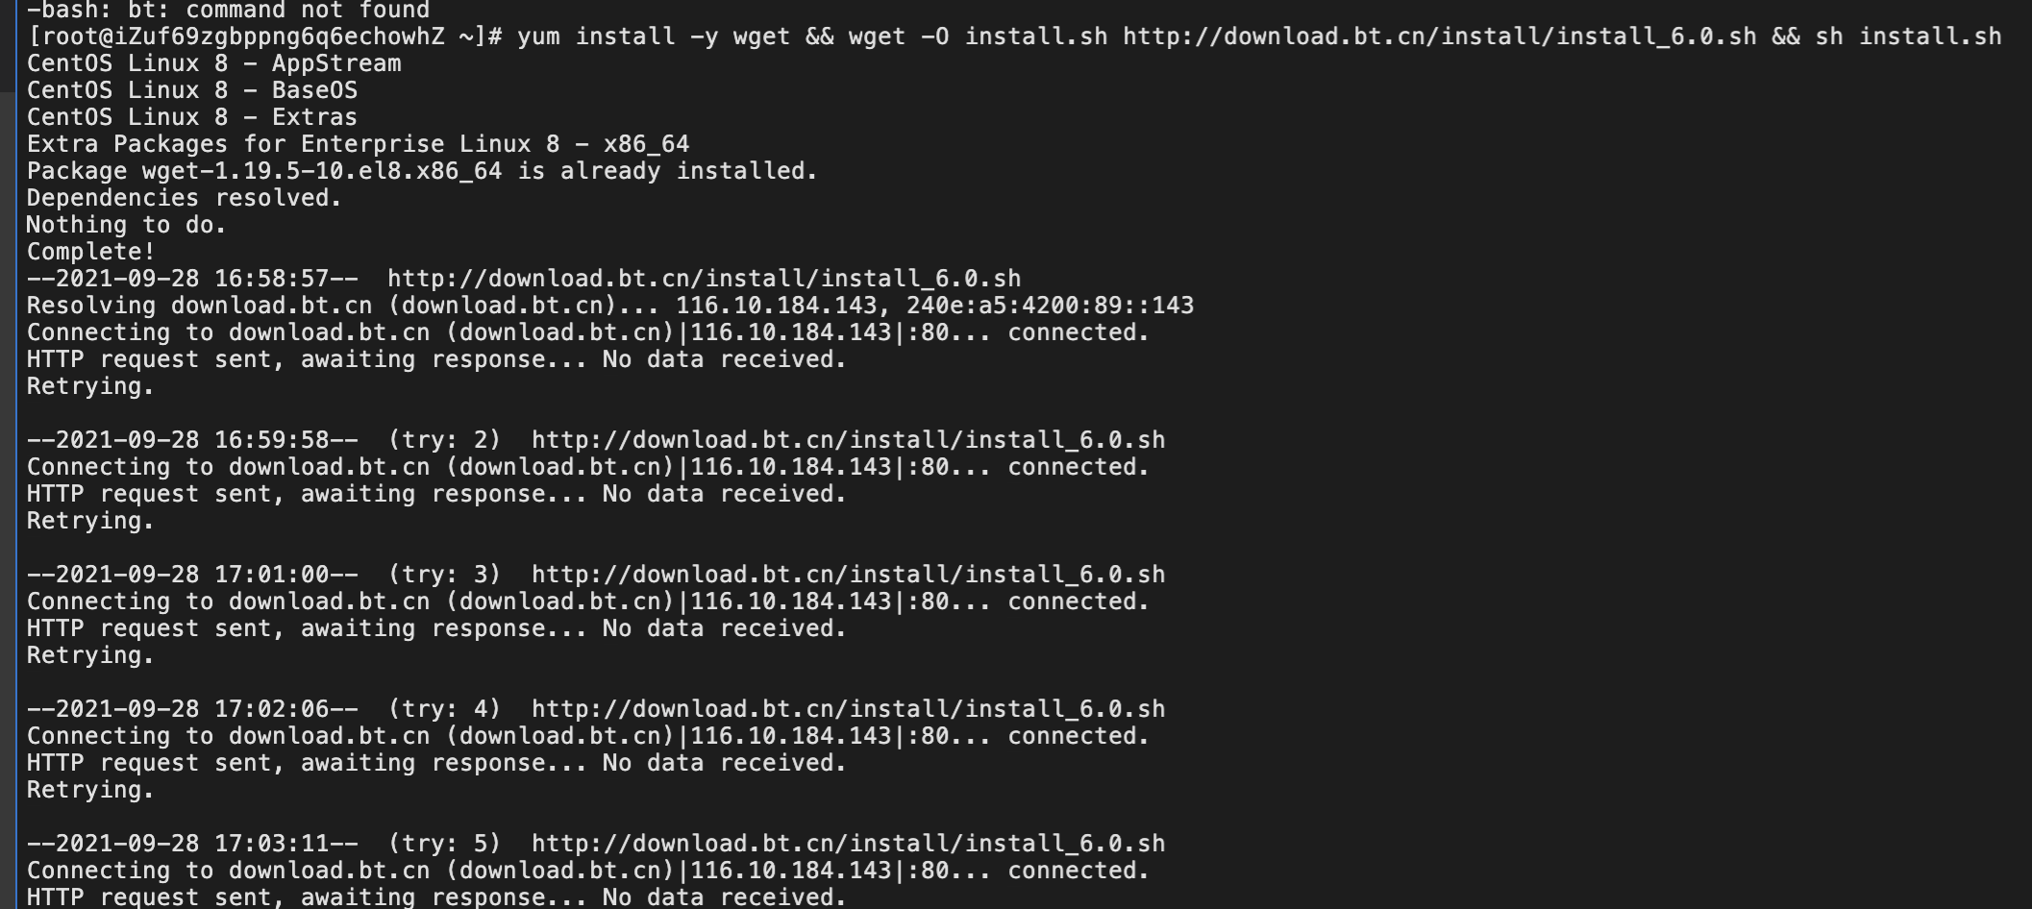The width and height of the screenshot is (2032, 909).
Task: Click the IPv6 address 240e:a5:4200:89::143
Action: pyautogui.click(x=1050, y=306)
